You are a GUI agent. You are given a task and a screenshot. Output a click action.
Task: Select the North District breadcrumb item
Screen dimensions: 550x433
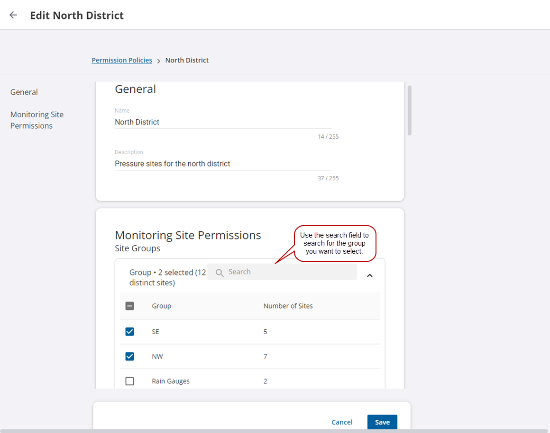pos(187,60)
